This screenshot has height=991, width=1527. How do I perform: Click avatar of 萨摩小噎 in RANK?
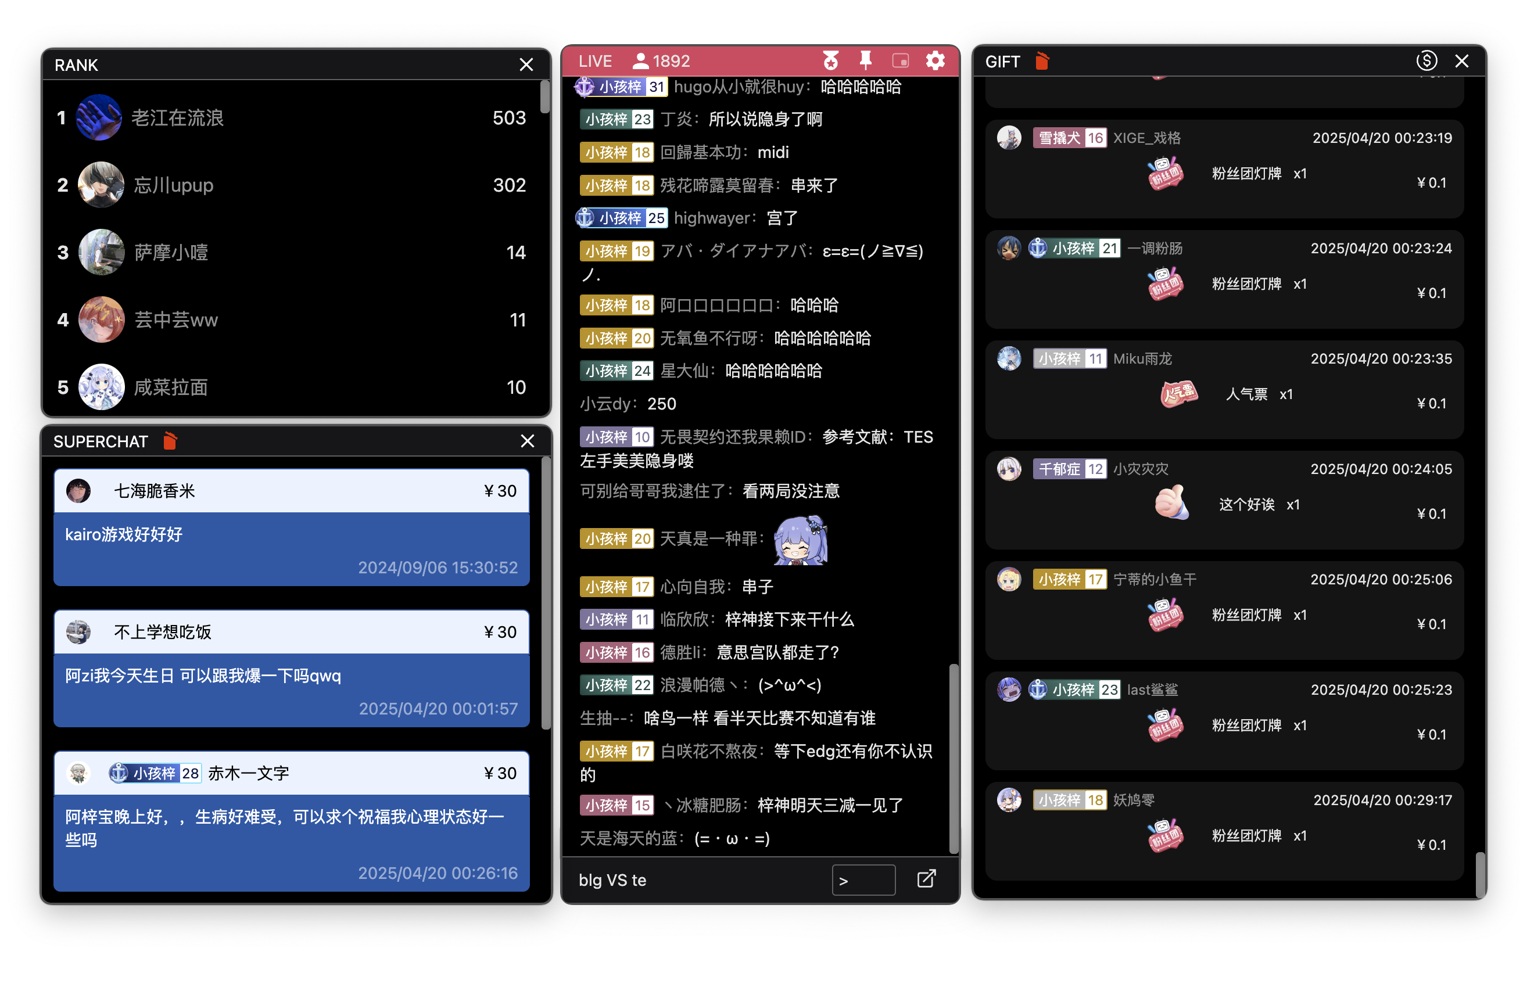[101, 252]
